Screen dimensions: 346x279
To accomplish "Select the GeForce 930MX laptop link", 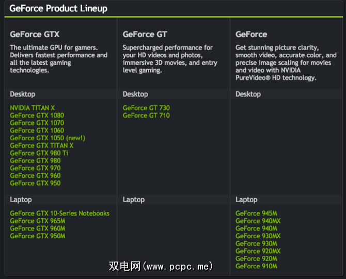I will tap(258, 236).
